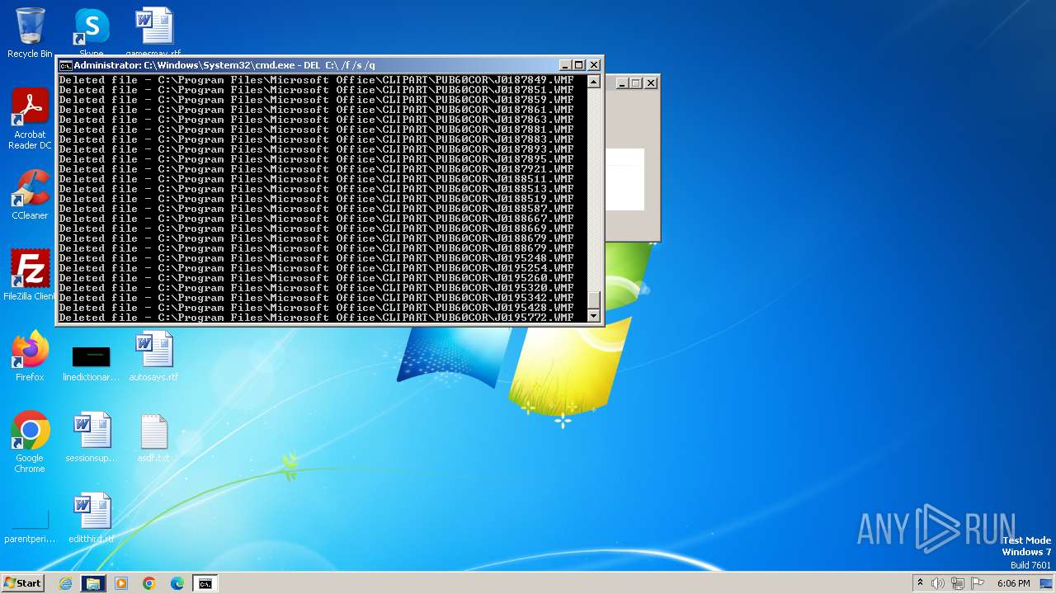Viewport: 1056px width, 594px height.
Task: Close the cmd.exe window
Action: pos(593,65)
